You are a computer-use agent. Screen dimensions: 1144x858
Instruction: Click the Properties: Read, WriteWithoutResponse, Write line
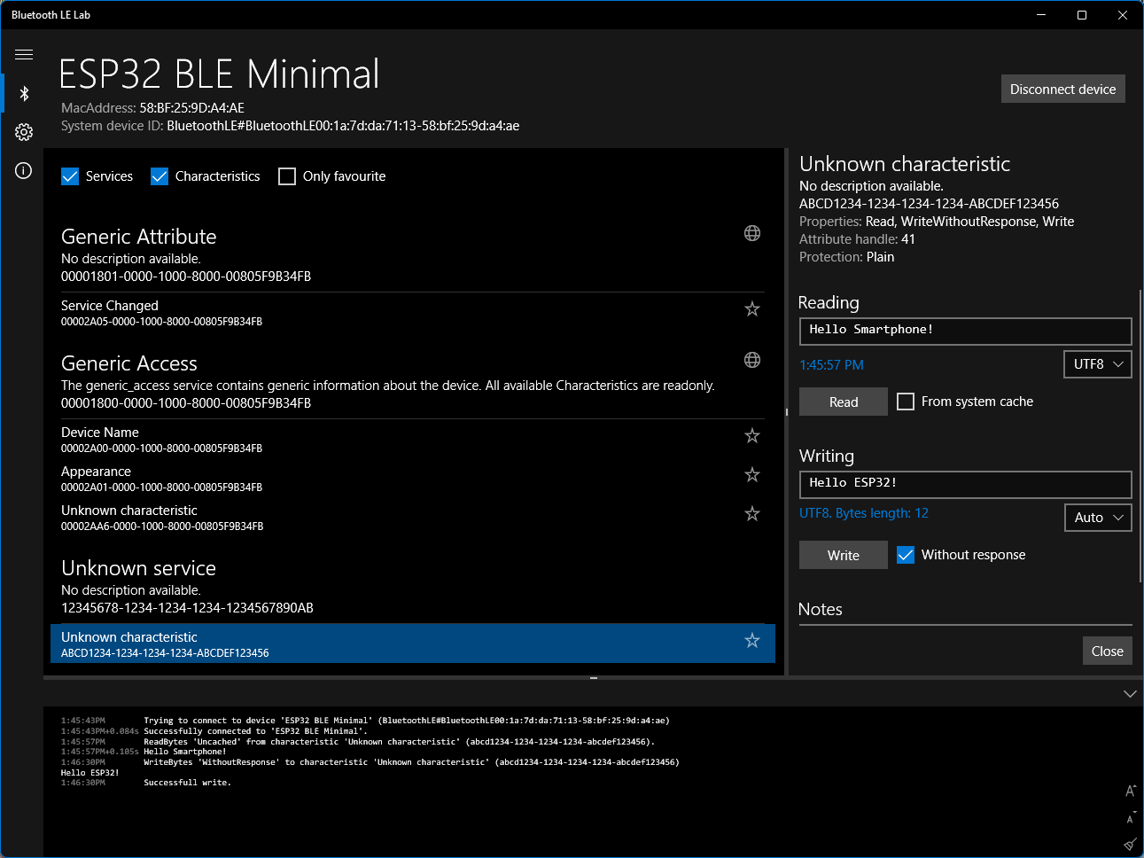(937, 222)
